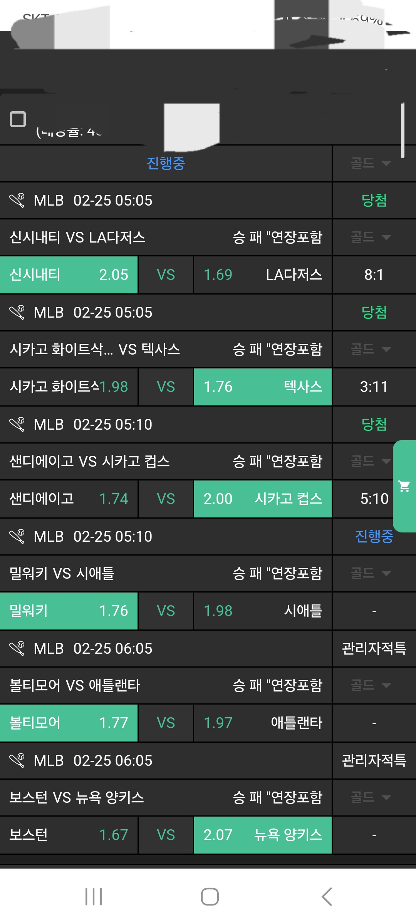Tap the Android back navigation arrow
This screenshot has height=924, width=416.
pyautogui.click(x=327, y=897)
